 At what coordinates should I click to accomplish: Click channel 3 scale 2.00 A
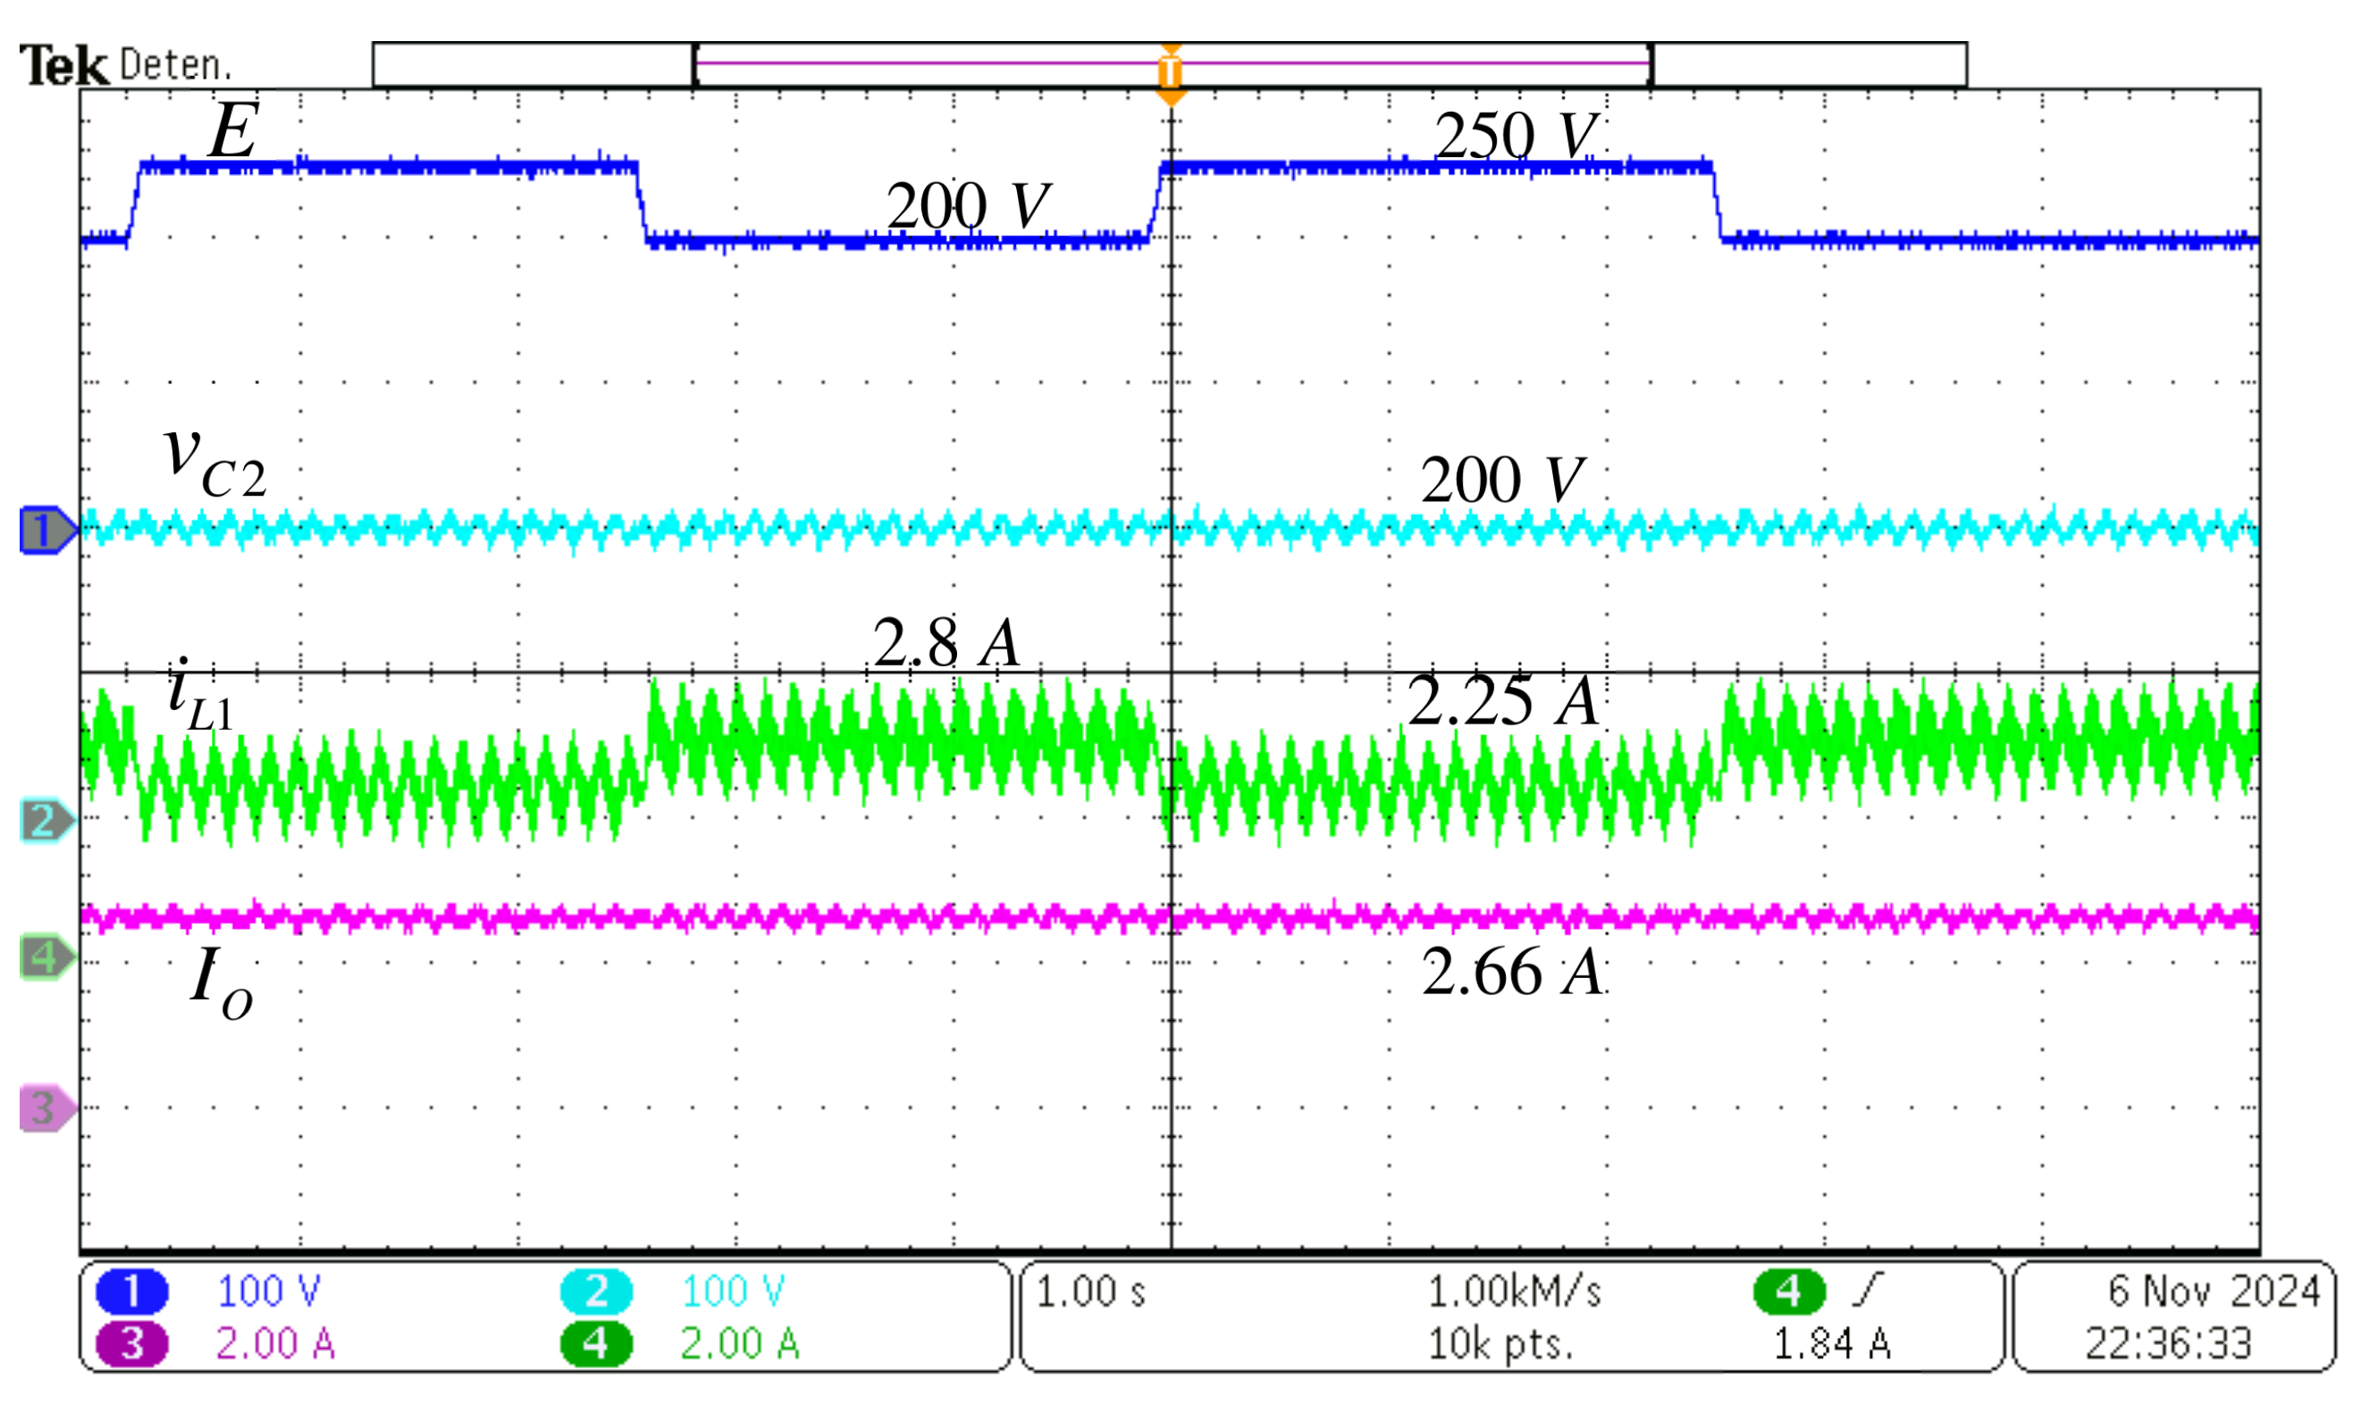276,1344
